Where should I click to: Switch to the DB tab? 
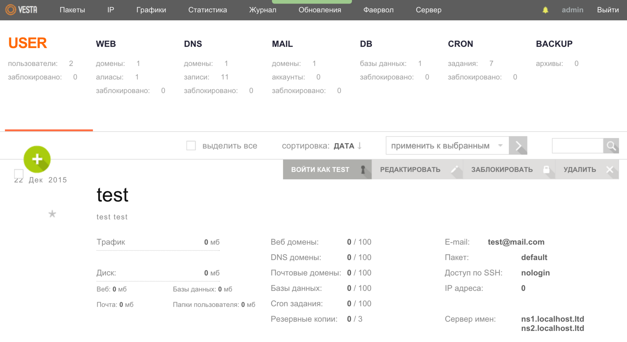point(366,44)
